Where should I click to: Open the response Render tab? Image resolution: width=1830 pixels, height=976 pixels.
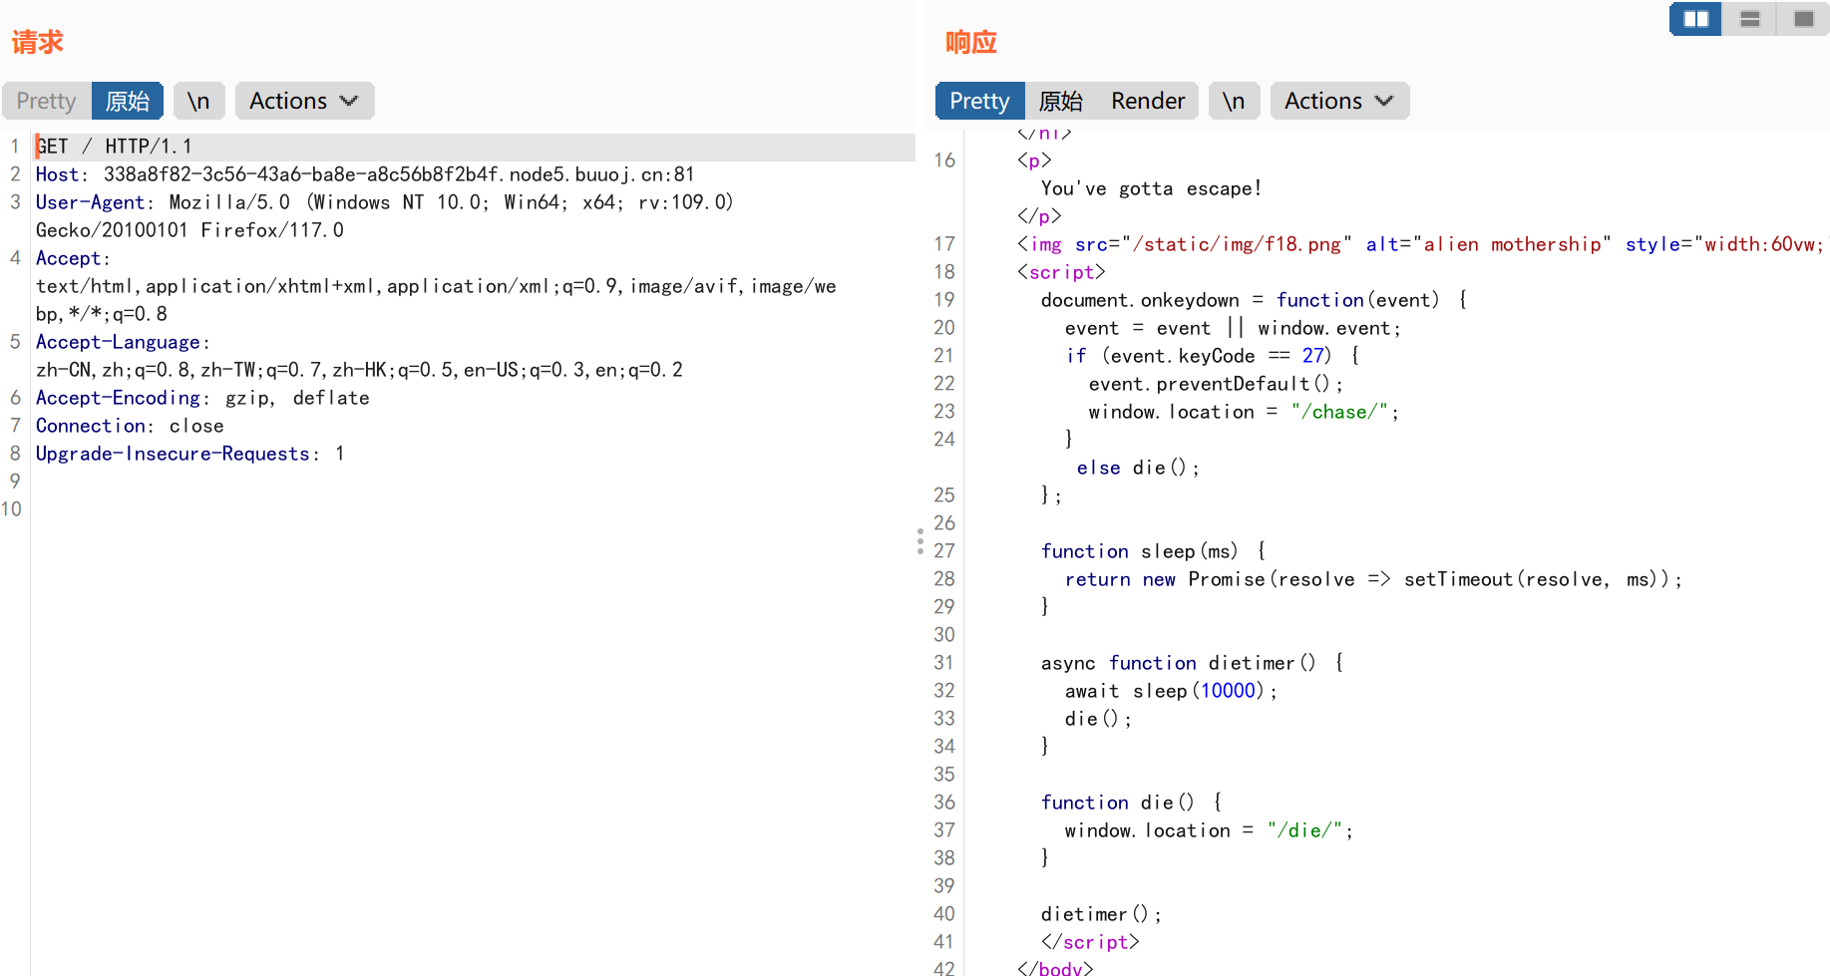click(x=1148, y=101)
